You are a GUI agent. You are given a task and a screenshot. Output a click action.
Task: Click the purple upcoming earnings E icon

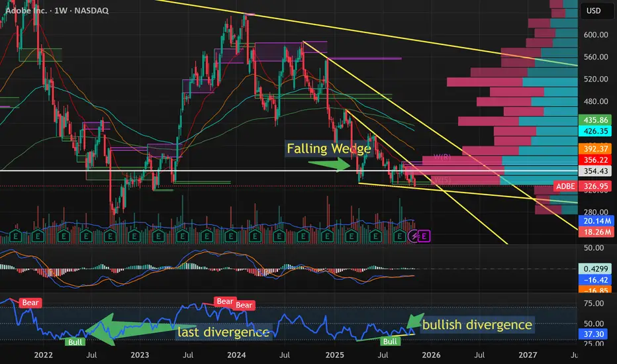[x=424, y=236]
